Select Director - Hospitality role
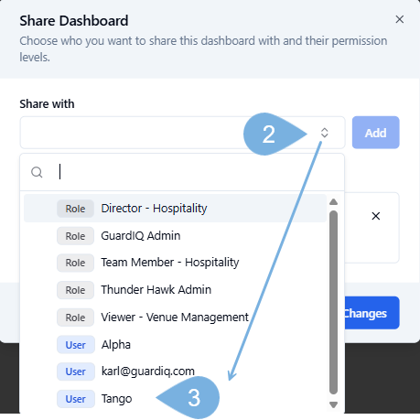The width and height of the screenshot is (420, 420). point(175,209)
